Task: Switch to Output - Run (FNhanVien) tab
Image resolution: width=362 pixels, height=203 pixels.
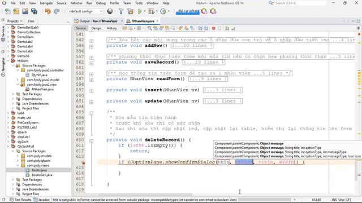Action: pyautogui.click(x=98, y=21)
